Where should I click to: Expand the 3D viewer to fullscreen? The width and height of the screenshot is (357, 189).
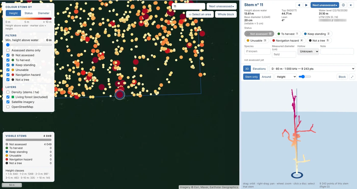(352, 77)
